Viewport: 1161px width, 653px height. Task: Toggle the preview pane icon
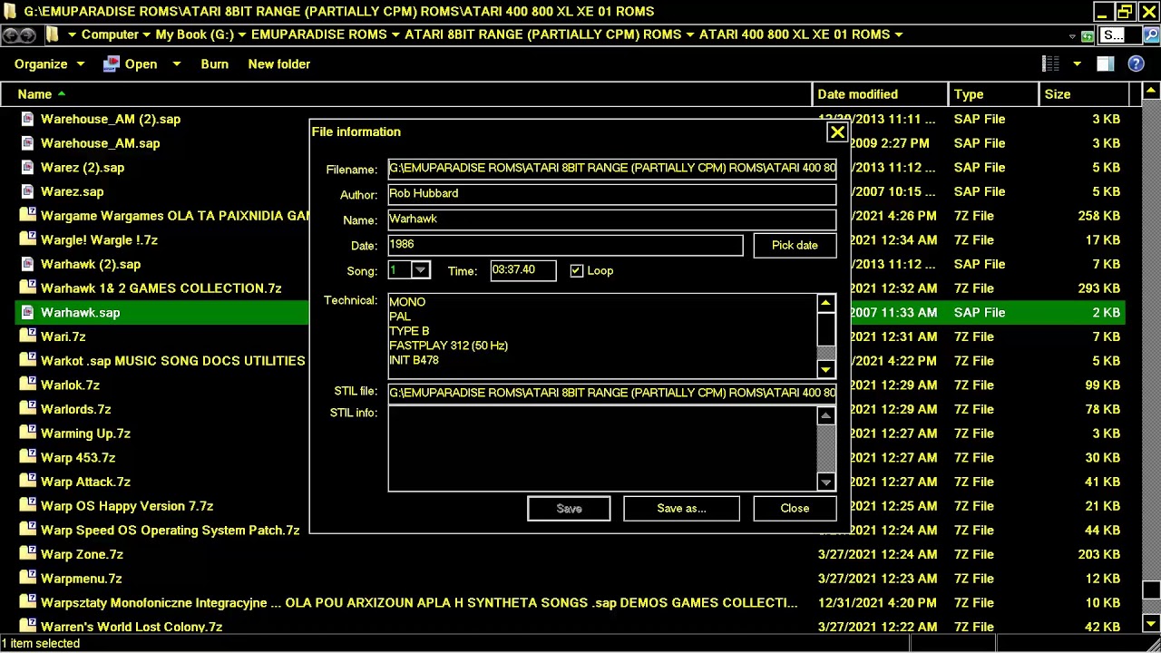pyautogui.click(x=1105, y=63)
